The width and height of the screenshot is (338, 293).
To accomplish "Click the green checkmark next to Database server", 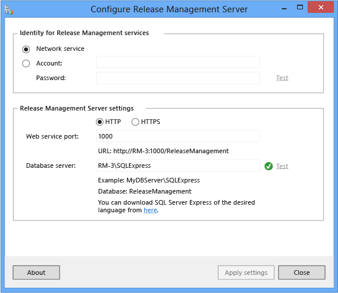I will 268,166.
